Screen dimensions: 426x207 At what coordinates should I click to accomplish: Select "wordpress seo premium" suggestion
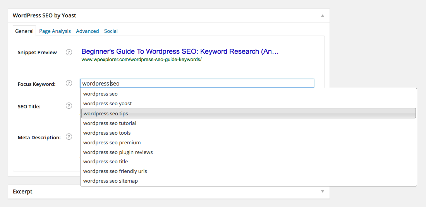coord(249,142)
